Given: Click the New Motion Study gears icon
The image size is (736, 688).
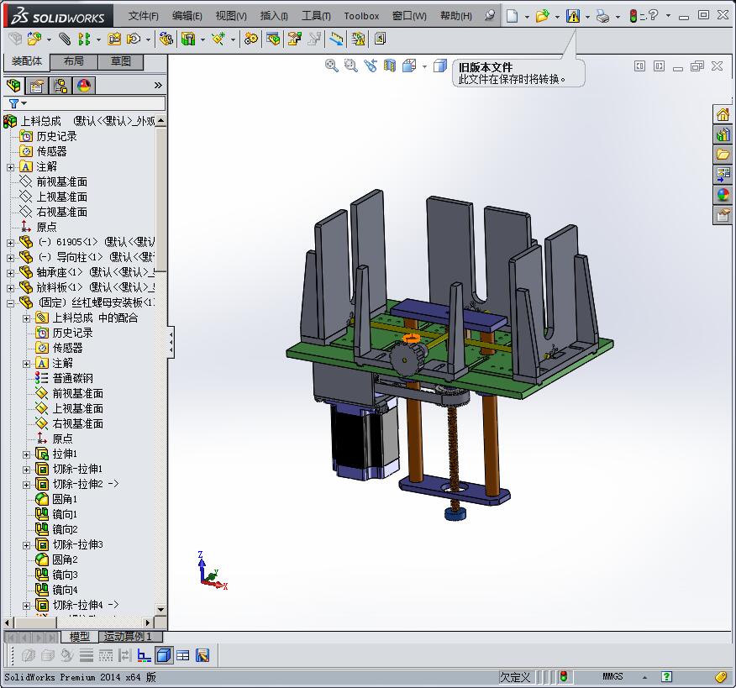Looking at the screenshot, I should click(251, 39).
